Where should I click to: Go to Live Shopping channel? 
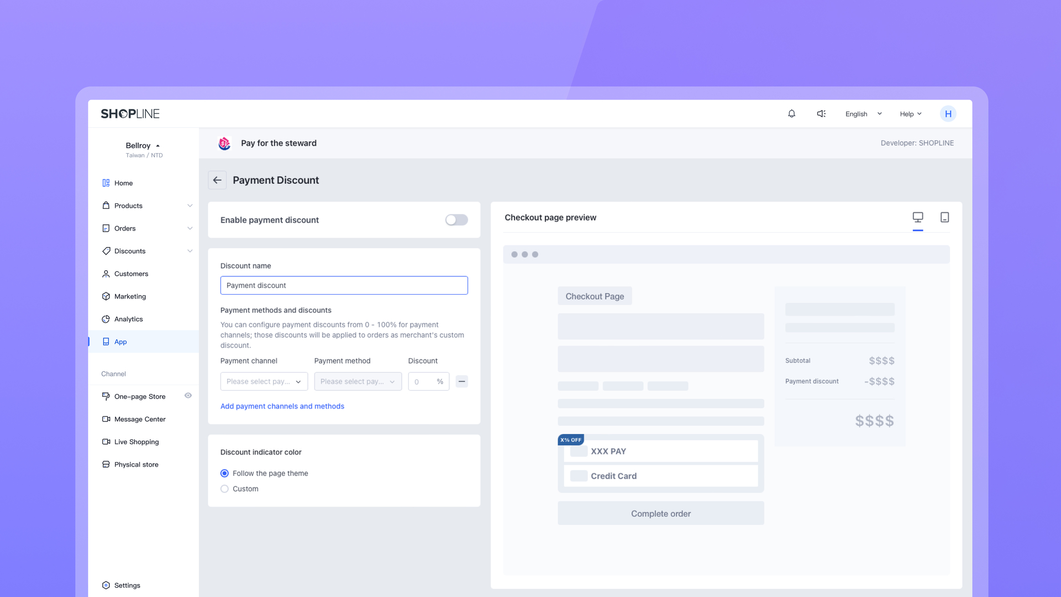tap(136, 442)
